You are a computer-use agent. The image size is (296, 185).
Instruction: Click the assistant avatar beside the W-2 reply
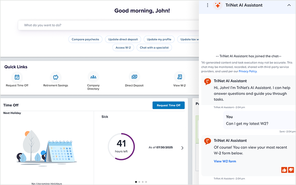(x=208, y=141)
